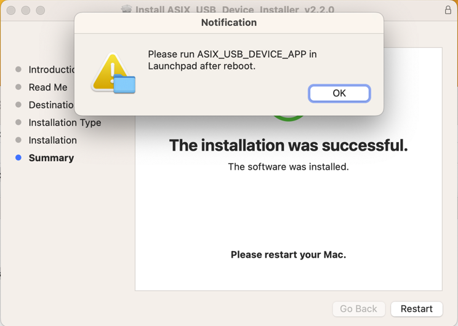Click the lock icon in title bar
This screenshot has height=326, width=458.
tap(448, 10)
